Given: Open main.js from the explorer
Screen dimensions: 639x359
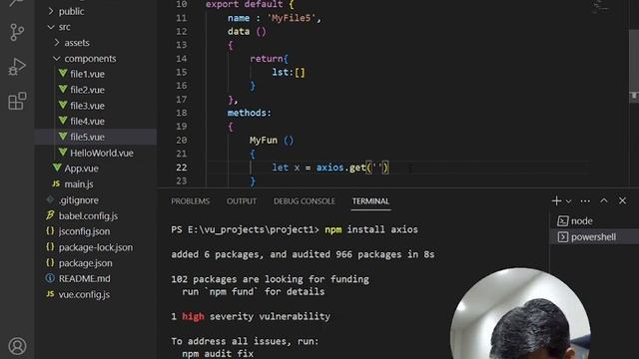Looking at the screenshot, I should click(79, 183).
